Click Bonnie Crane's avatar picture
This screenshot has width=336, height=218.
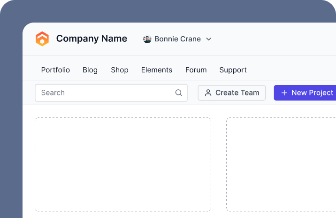click(147, 39)
